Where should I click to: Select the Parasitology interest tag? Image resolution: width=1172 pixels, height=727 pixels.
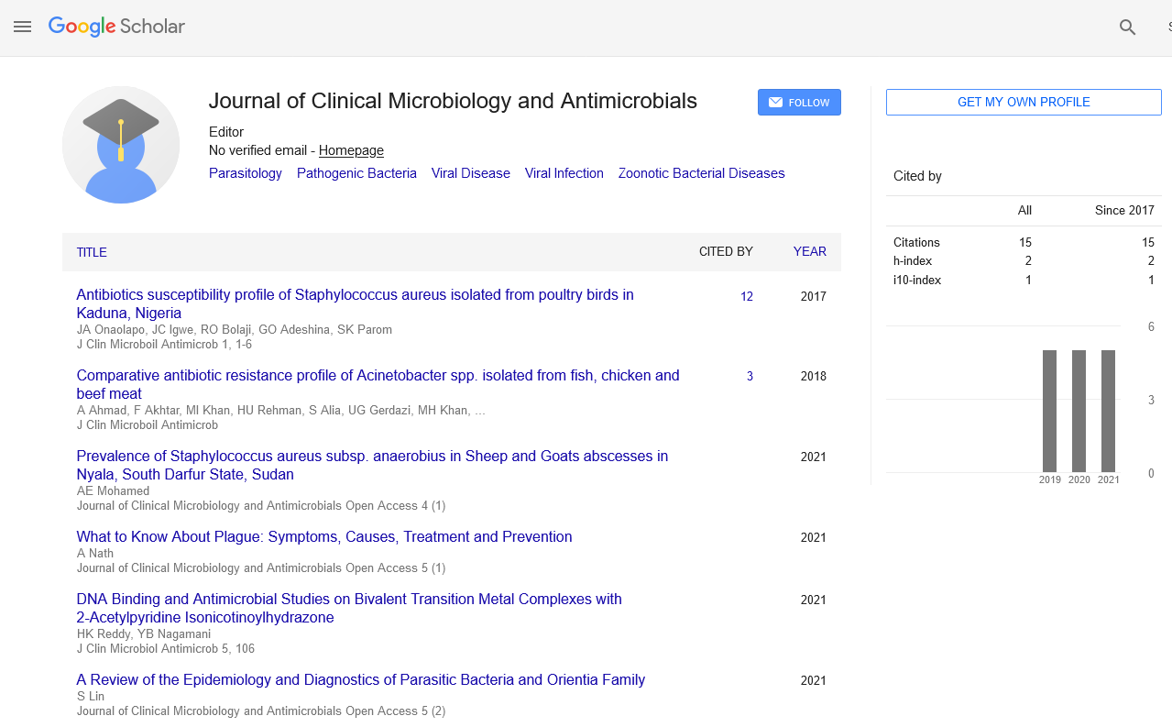click(246, 173)
